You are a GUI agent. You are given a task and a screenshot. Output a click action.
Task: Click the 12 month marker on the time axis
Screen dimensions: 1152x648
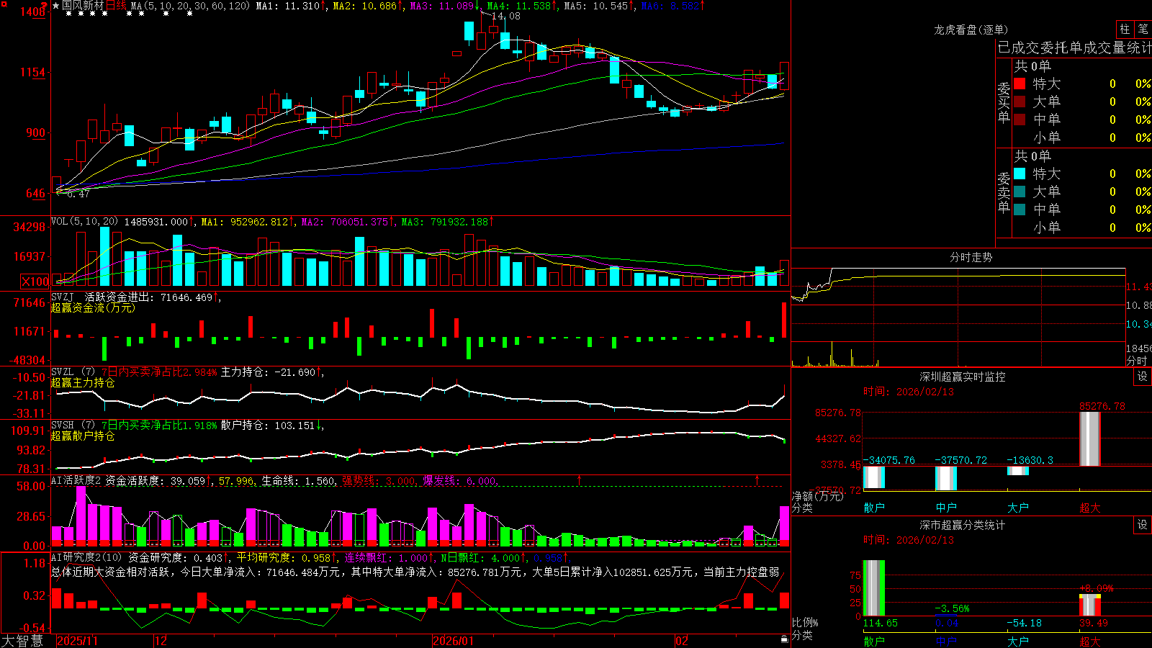[161, 641]
